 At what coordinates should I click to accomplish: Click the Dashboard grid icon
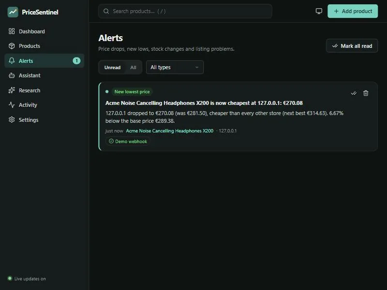click(12, 31)
